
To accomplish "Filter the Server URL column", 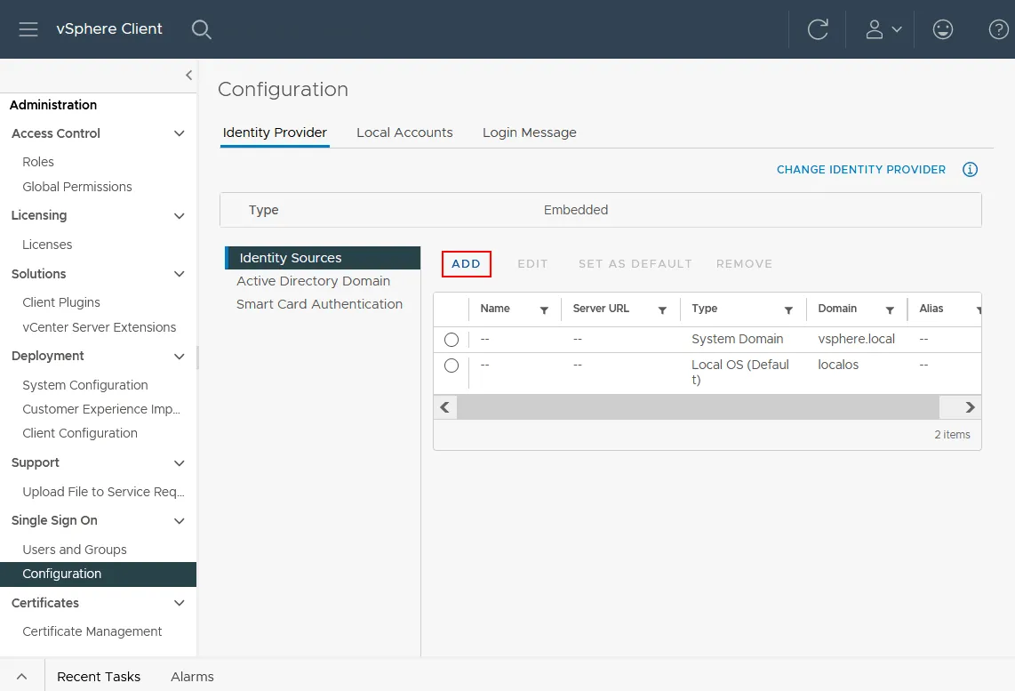I will click(x=662, y=310).
